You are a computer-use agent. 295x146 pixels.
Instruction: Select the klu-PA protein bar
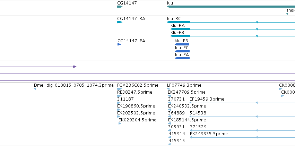(x=182, y=58)
